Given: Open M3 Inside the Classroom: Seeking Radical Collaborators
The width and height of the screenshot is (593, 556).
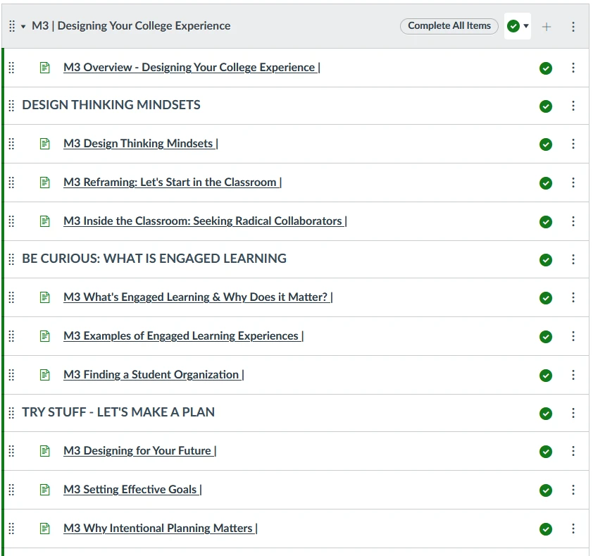Looking at the screenshot, I should tap(202, 221).
